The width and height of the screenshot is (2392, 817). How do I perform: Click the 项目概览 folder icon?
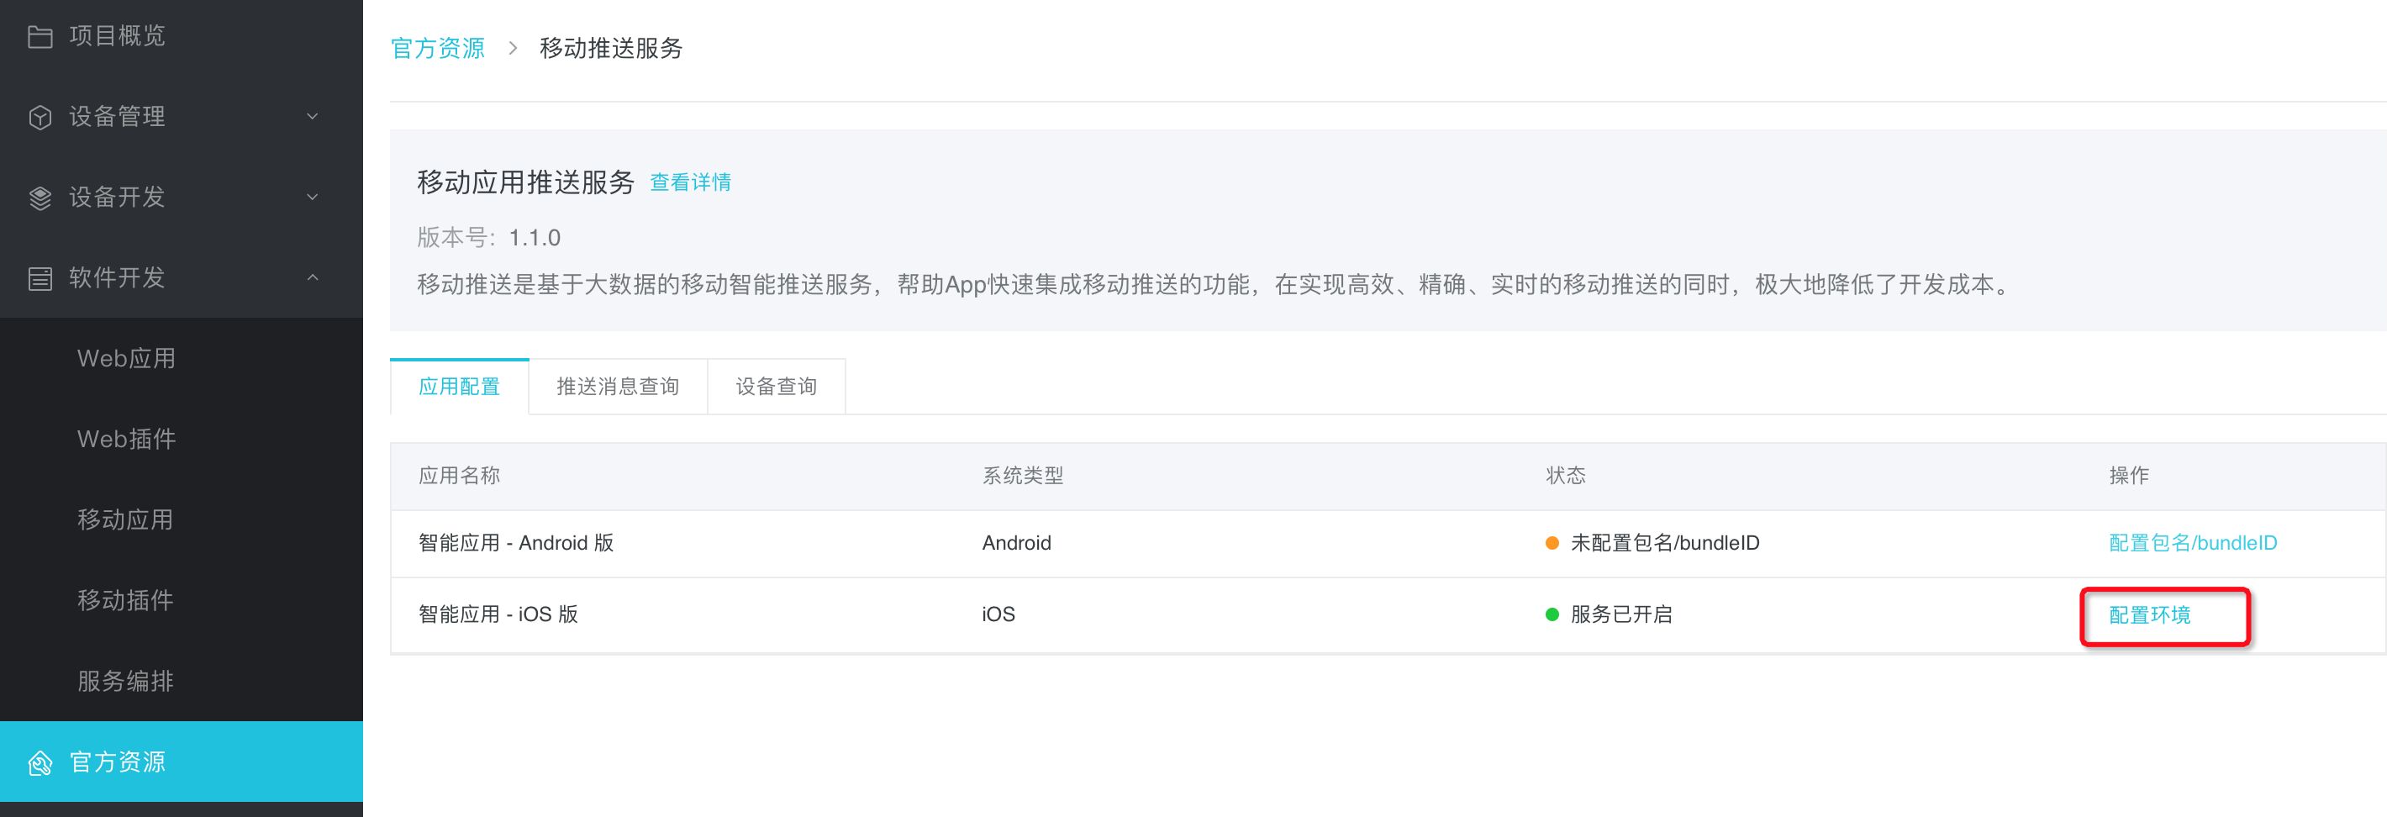(x=40, y=36)
